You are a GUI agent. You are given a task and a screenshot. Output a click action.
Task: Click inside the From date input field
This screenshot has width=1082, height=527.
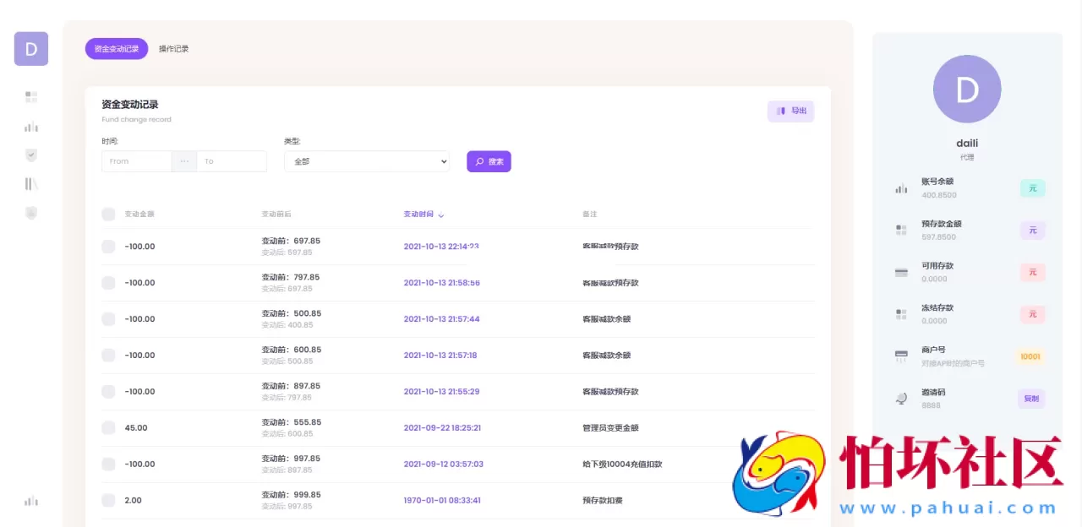(136, 160)
